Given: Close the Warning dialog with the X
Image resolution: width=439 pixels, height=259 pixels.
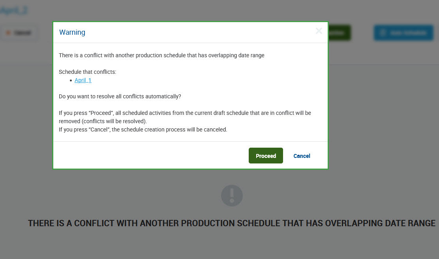Looking at the screenshot, I should 319,31.
